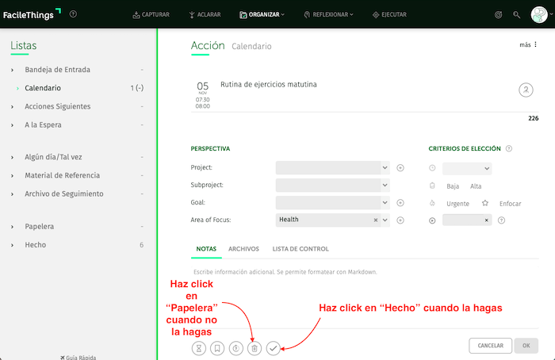Expand chevron next to Bandeja de Entrada
The image size is (555, 360).
click(13, 70)
